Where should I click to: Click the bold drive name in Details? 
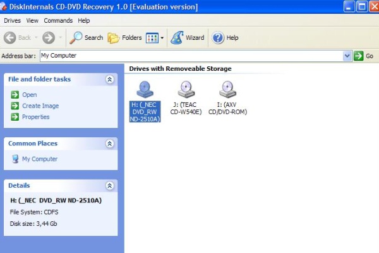coord(56,201)
